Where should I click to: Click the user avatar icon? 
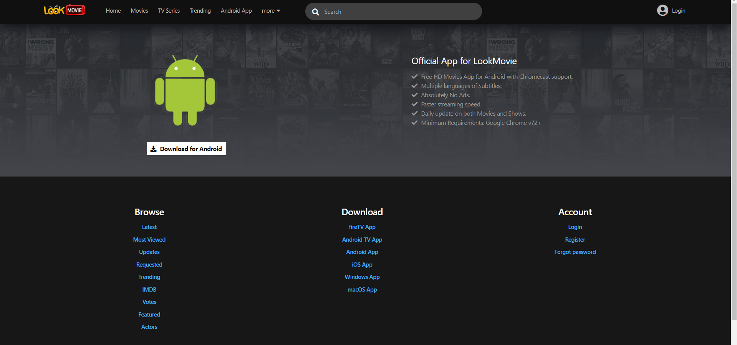pyautogui.click(x=662, y=10)
